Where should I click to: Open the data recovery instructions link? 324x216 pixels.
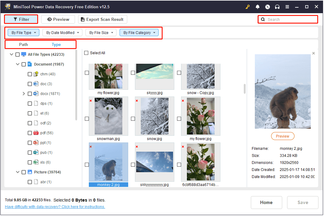(55, 207)
